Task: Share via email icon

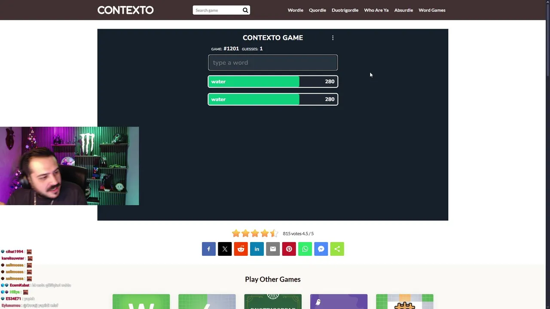Action: 273,249
